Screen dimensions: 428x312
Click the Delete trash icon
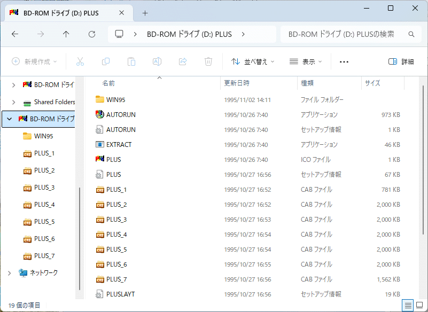(208, 61)
